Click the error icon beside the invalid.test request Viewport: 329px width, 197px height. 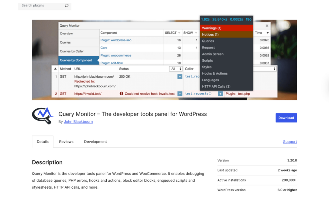122,94
